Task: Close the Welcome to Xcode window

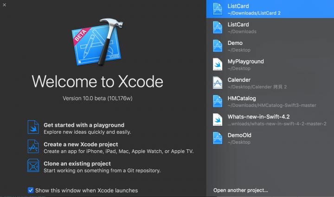Action: tap(4, 4)
